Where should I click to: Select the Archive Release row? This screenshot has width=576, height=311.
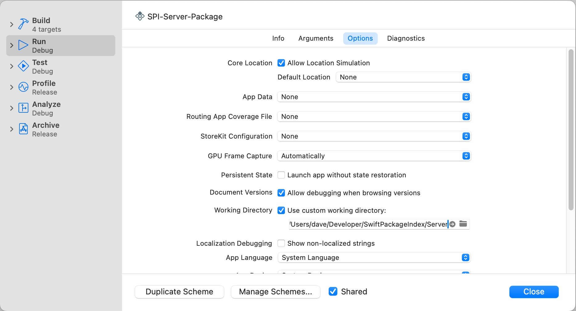pyautogui.click(x=61, y=129)
